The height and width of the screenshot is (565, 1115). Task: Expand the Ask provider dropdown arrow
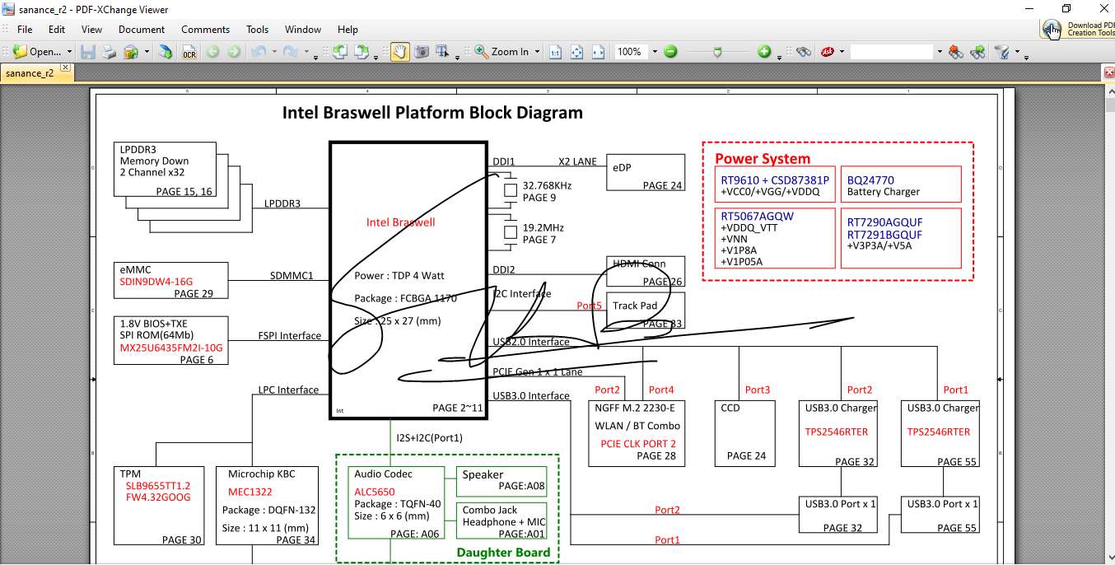842,51
